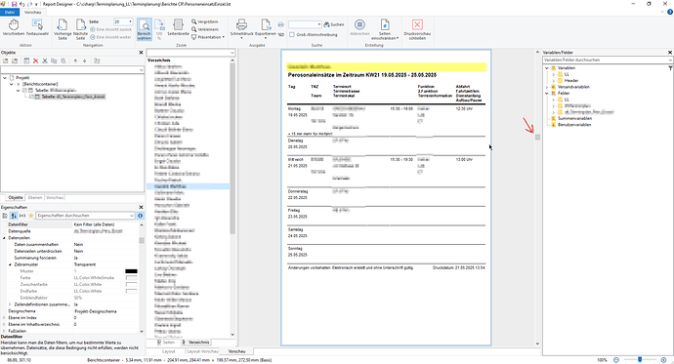Click Druckvorschau schließen

pos(417,29)
